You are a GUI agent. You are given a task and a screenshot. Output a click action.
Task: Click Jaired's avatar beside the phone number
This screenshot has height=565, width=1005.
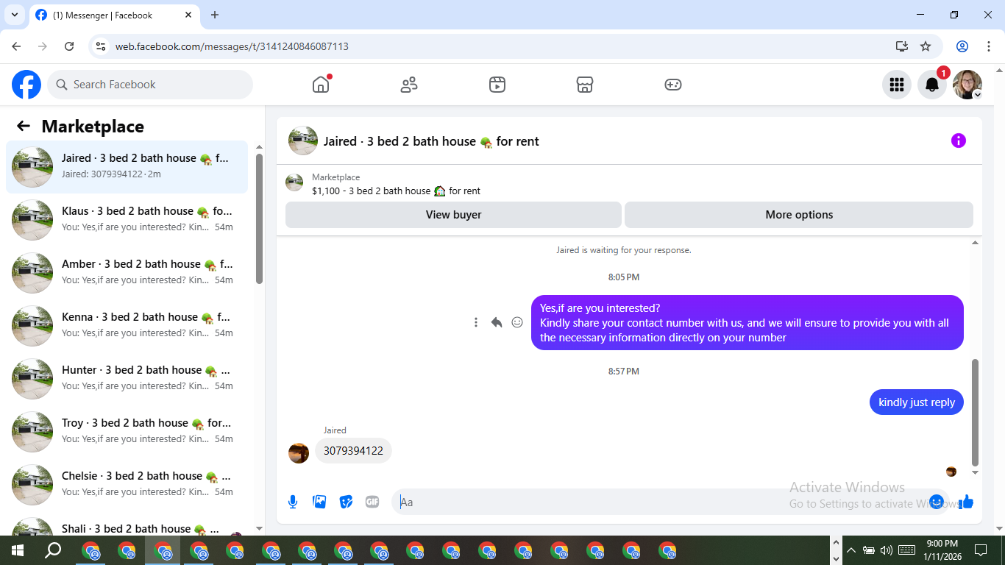click(x=299, y=453)
